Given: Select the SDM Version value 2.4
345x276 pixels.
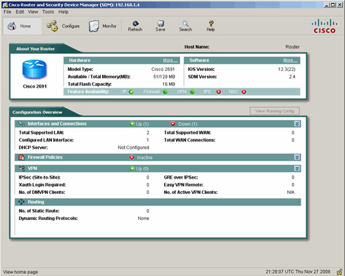Looking at the screenshot, I should click(x=292, y=77).
